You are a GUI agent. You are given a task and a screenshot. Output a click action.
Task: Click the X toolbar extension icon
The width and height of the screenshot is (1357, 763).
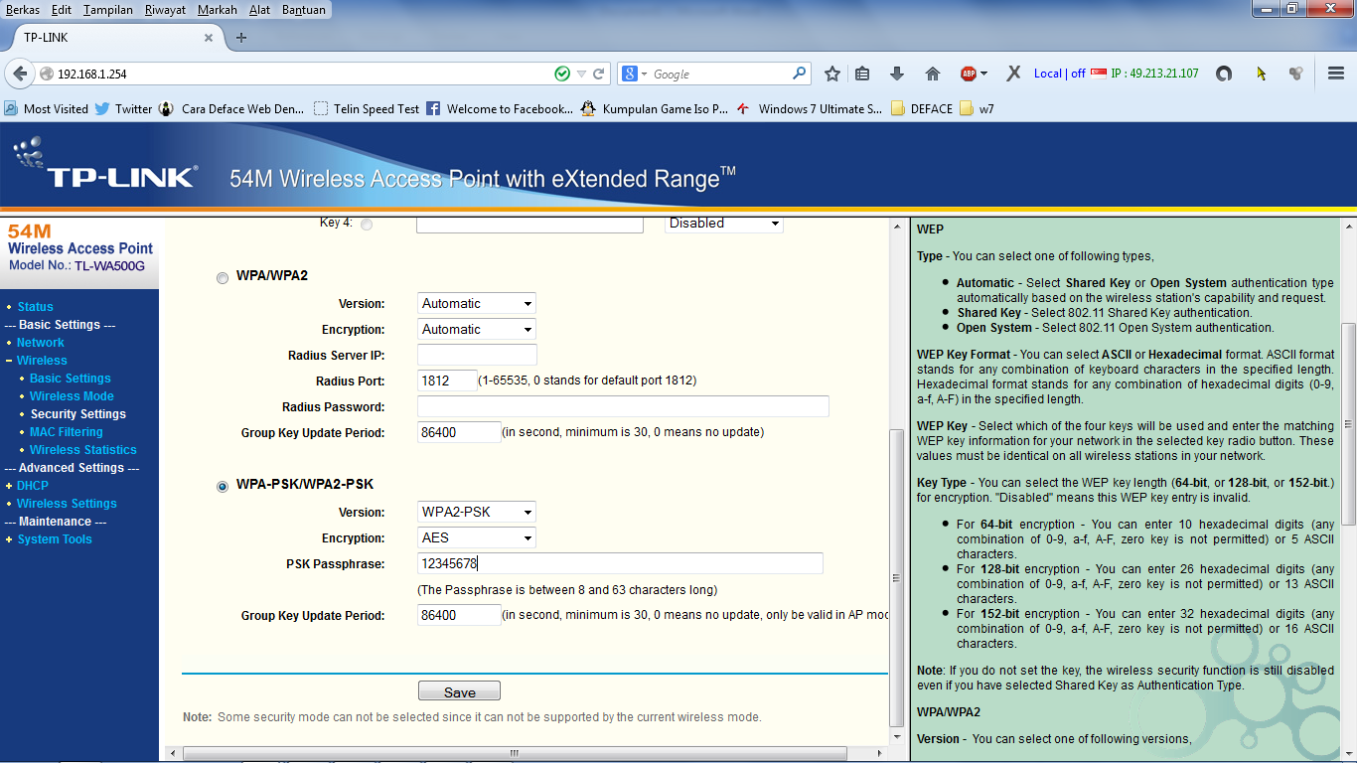[x=1013, y=74]
